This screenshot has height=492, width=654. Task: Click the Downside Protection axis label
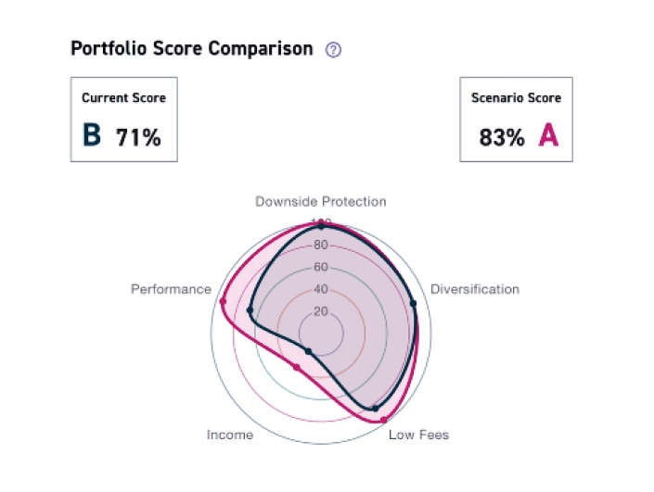pyautogui.click(x=321, y=201)
